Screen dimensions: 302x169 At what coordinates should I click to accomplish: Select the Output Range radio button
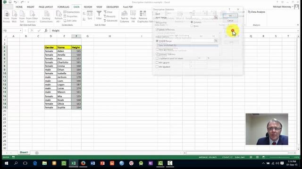(157, 41)
